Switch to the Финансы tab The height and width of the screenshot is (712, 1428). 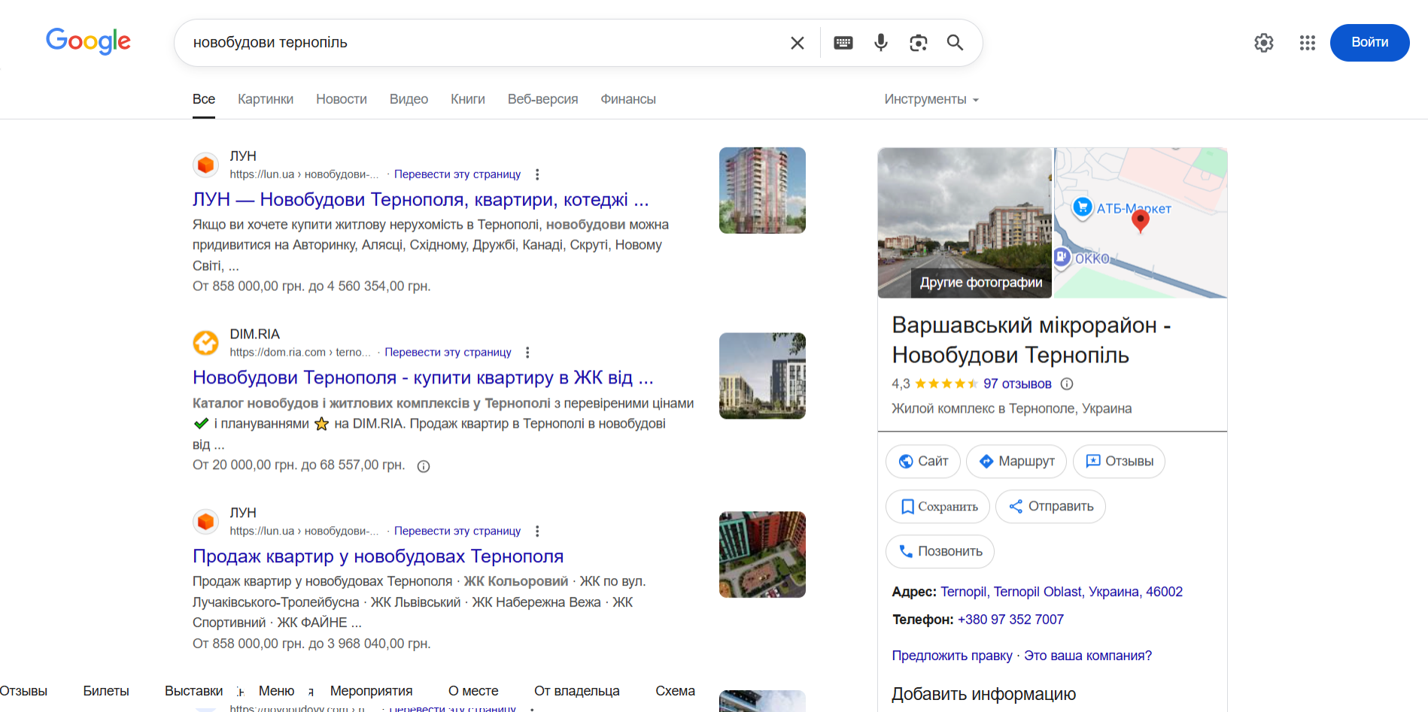click(x=628, y=99)
